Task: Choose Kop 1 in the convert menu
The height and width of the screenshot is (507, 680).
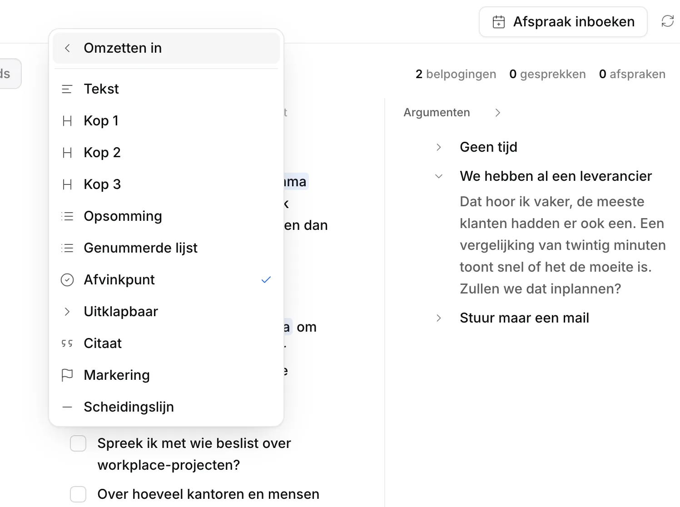Action: click(x=166, y=121)
